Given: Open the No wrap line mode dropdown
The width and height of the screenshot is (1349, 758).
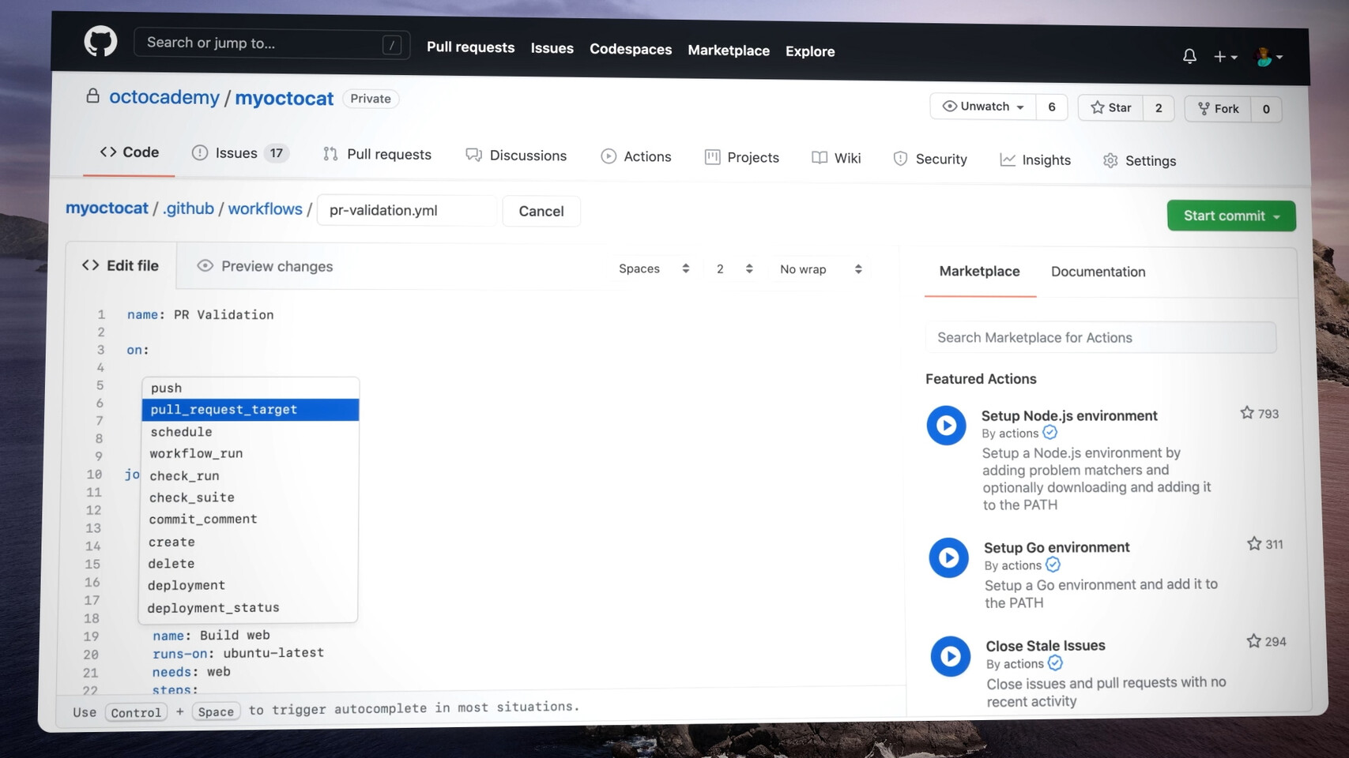Looking at the screenshot, I should click(x=820, y=269).
